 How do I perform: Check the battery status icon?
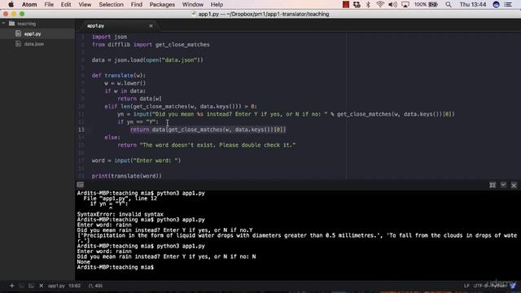click(x=433, y=5)
